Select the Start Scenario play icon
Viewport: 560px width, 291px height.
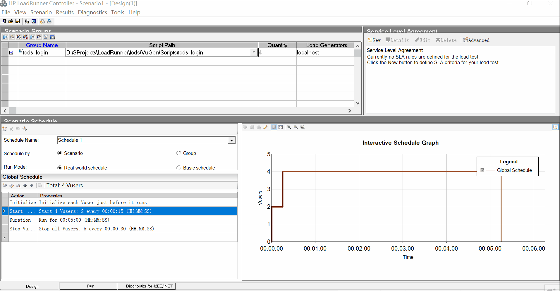[x=5, y=37]
